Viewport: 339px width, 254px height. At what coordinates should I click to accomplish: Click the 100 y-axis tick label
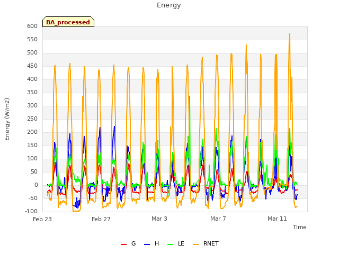32,159
